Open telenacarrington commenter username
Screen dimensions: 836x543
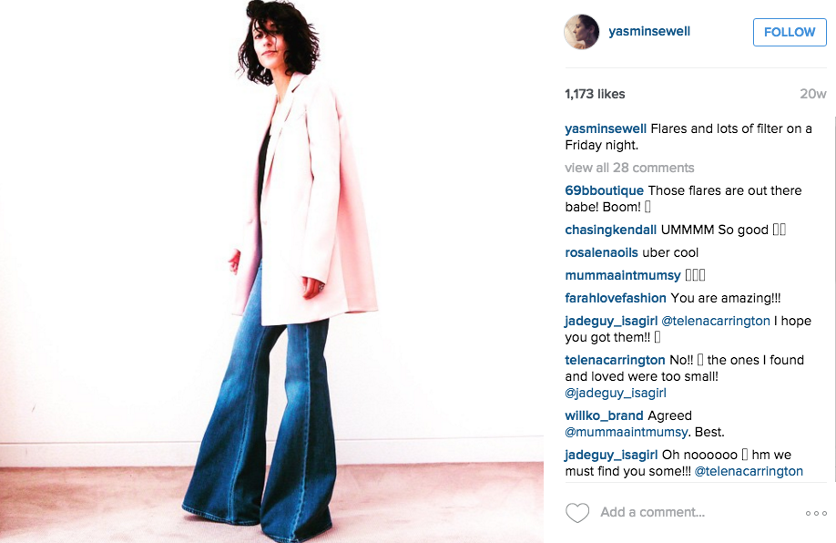[616, 360]
